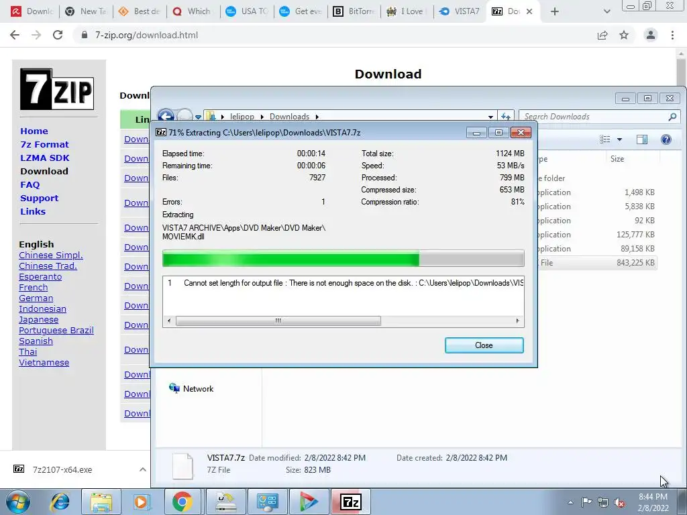Open the Chrome three-dot menu
This screenshot has height=515, width=687.
click(x=672, y=35)
